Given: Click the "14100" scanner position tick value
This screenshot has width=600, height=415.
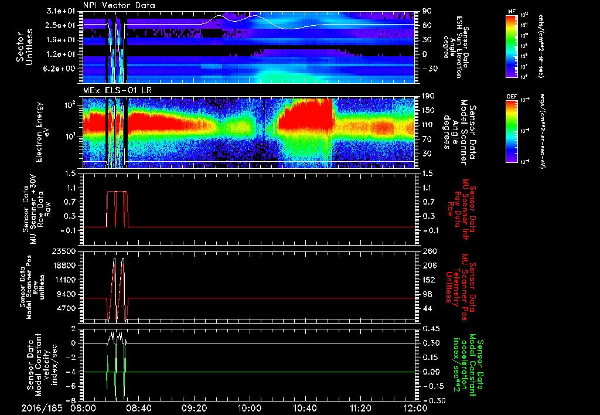Looking at the screenshot, I should 64,280.
